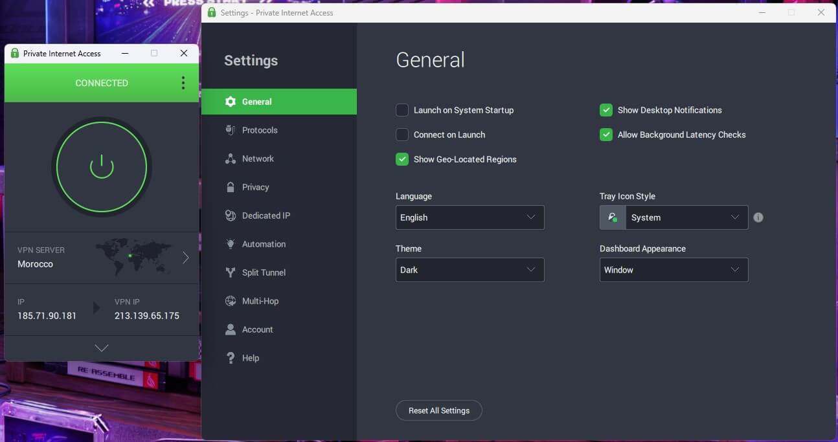Screen dimensions: 838x442
Task: Click the Reset All Settings button
Action: (438, 410)
